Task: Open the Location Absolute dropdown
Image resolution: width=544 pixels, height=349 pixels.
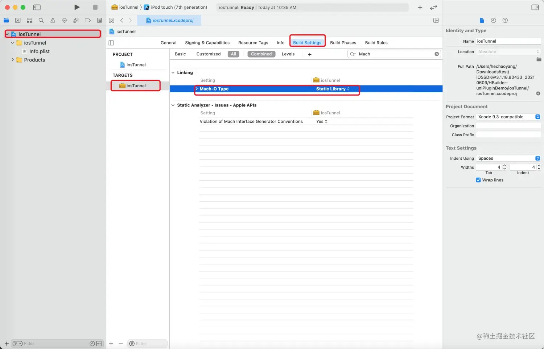Action: click(x=508, y=51)
